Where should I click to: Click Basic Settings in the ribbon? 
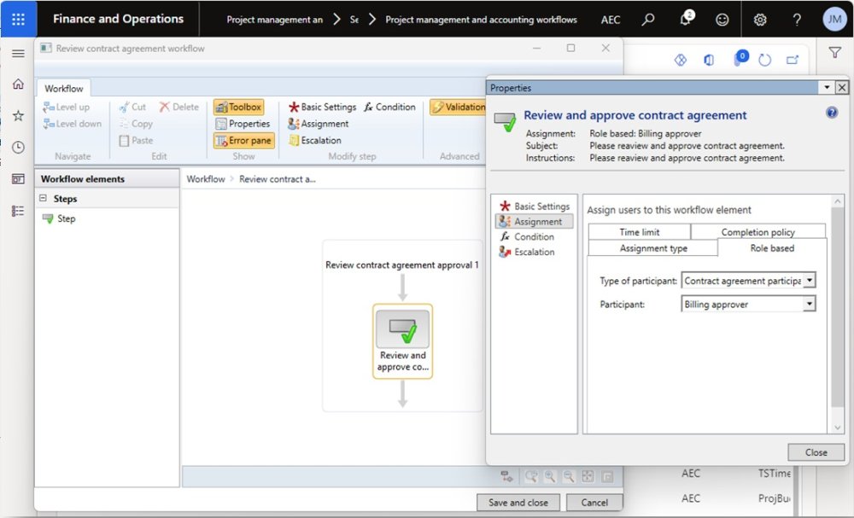pos(322,108)
